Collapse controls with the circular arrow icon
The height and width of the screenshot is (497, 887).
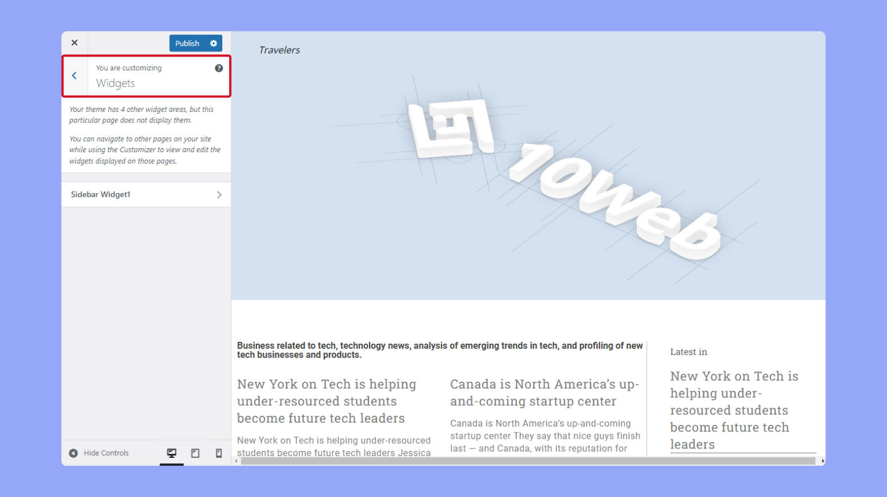73,453
